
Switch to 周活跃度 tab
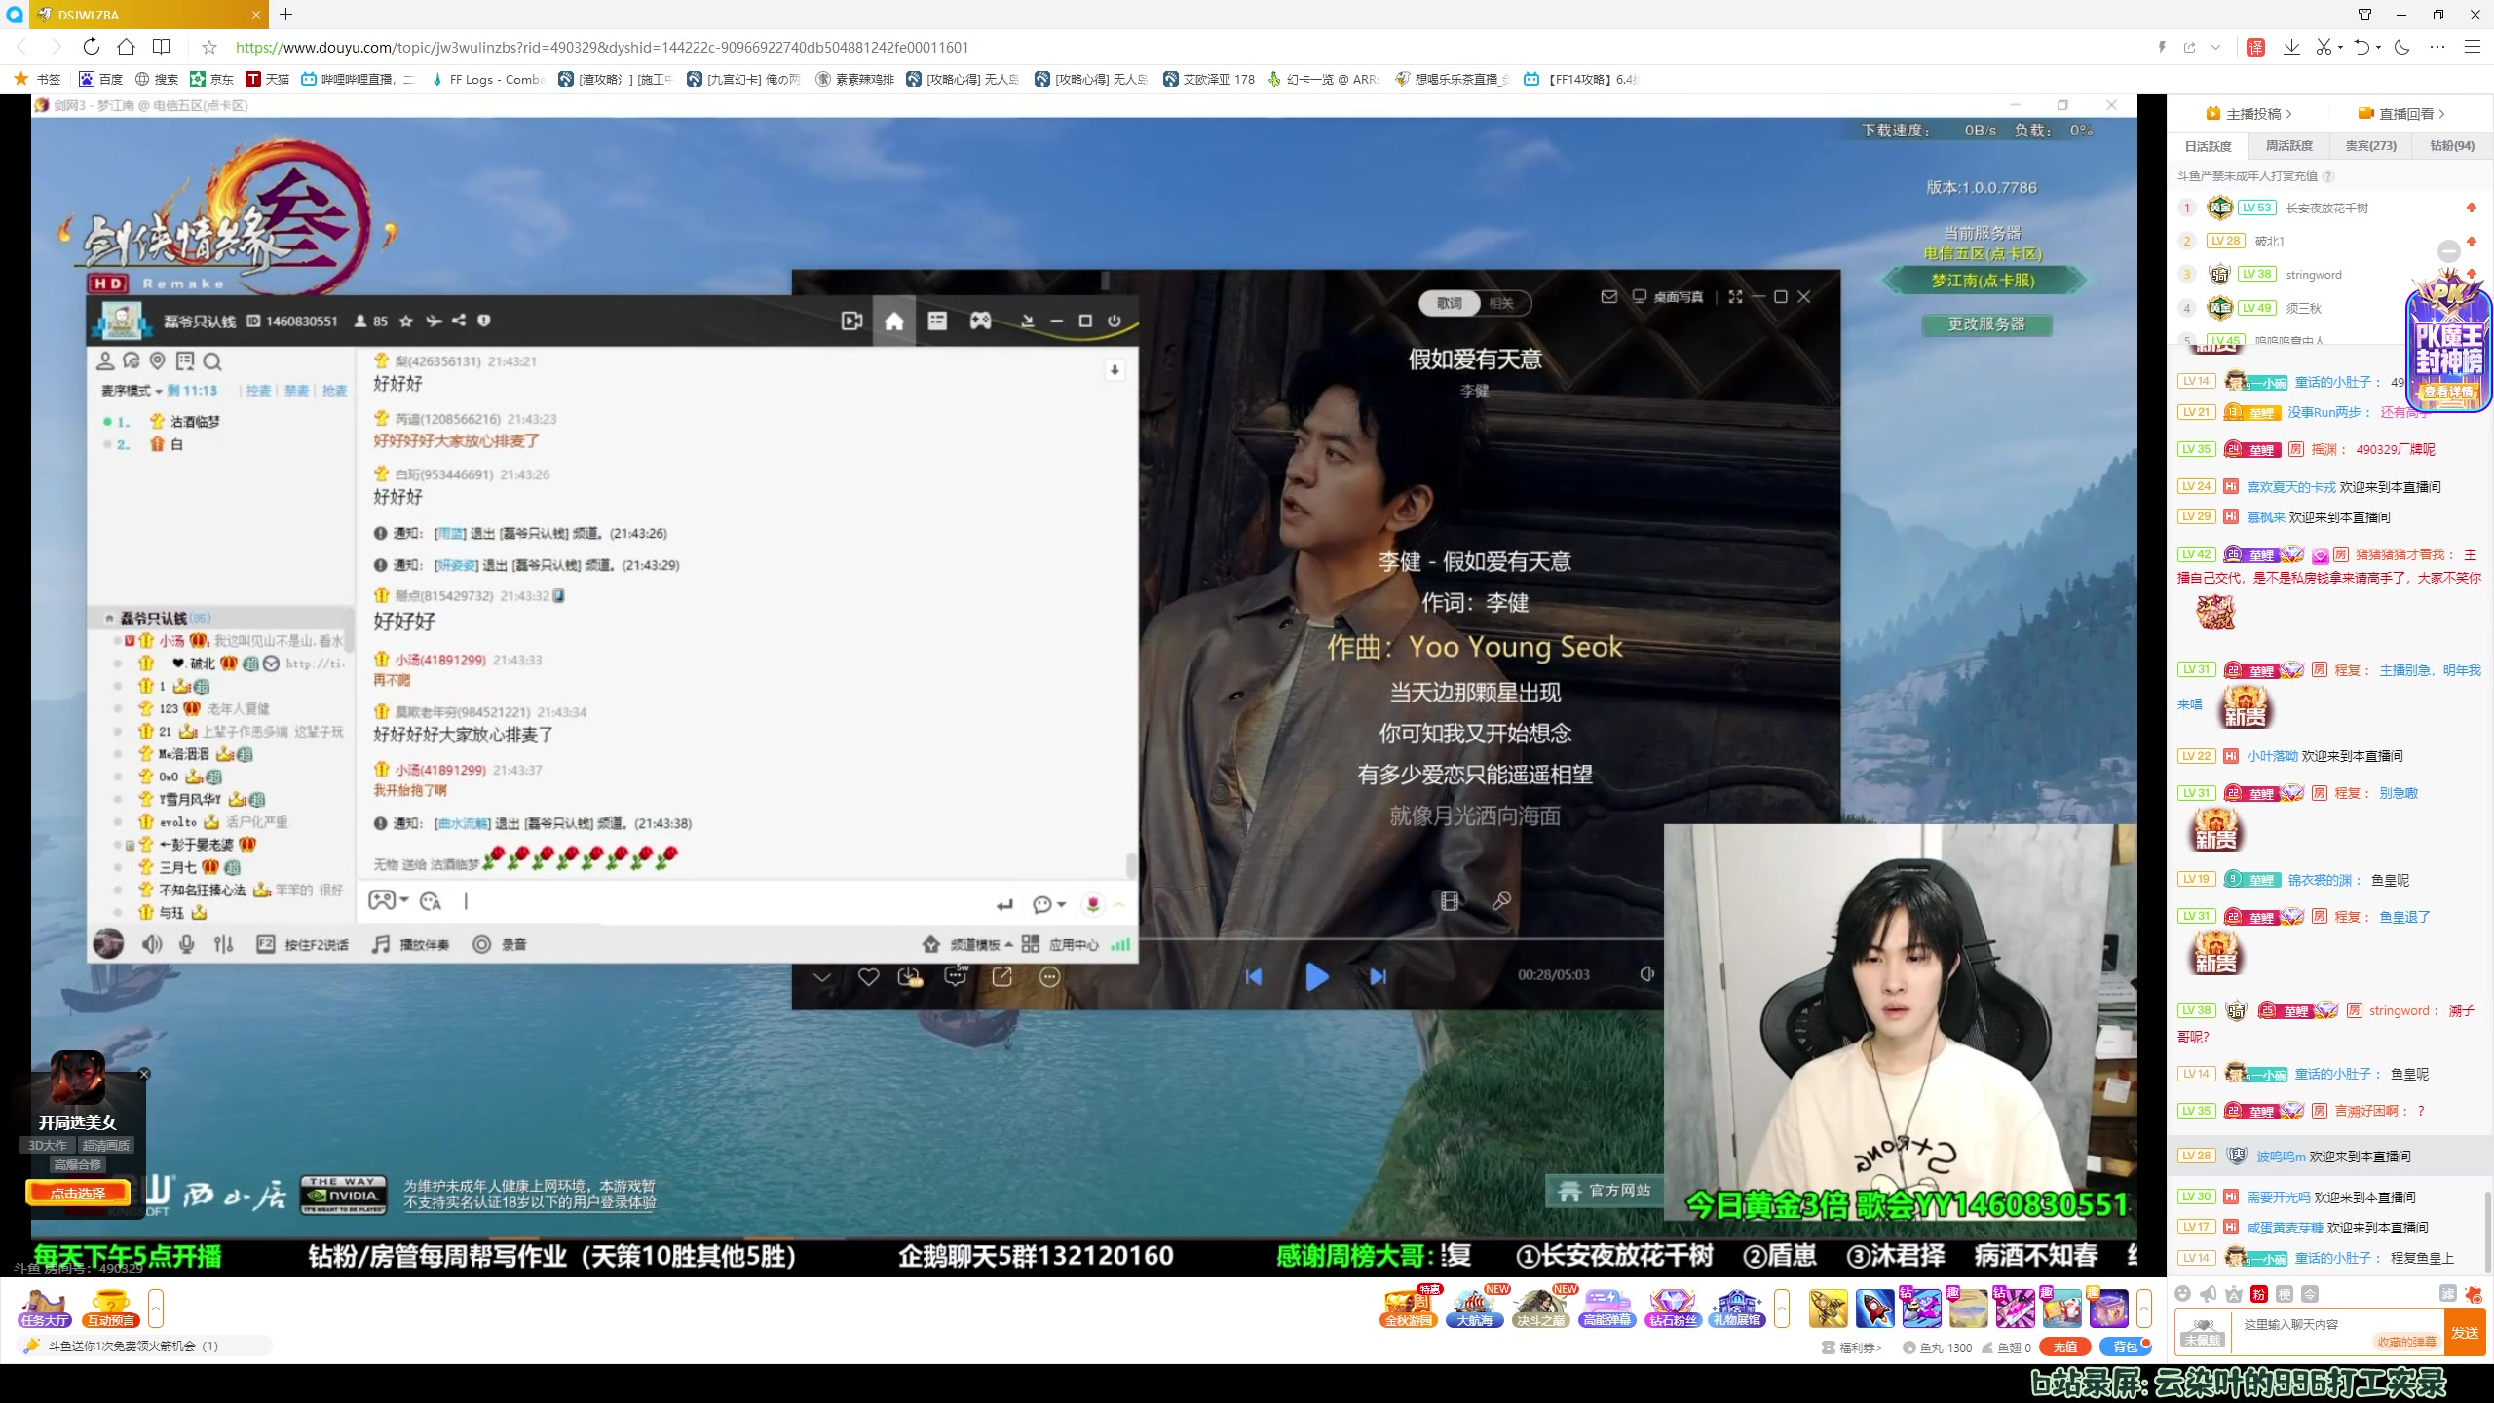2288,146
